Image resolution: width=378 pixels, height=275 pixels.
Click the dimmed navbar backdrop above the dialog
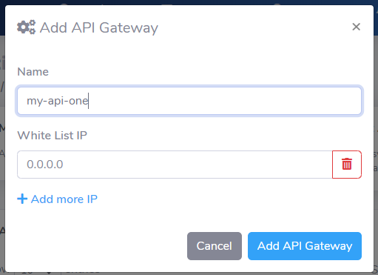pyautogui.click(x=189, y=2)
